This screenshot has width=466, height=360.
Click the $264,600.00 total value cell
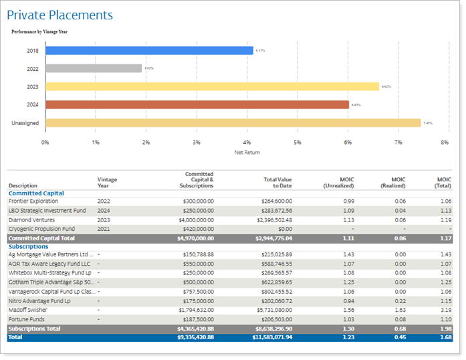click(x=277, y=201)
